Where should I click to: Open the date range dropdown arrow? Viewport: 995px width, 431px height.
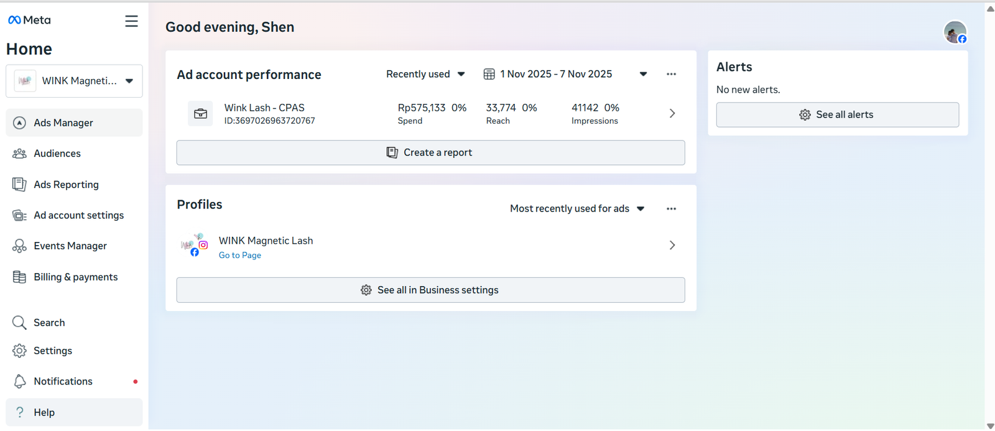coord(643,74)
